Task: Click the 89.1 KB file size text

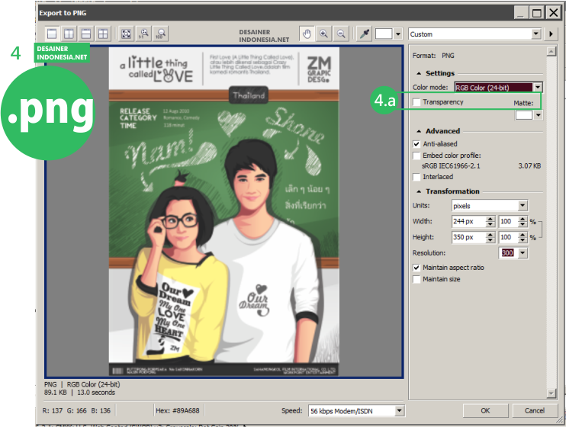Action: [55, 393]
